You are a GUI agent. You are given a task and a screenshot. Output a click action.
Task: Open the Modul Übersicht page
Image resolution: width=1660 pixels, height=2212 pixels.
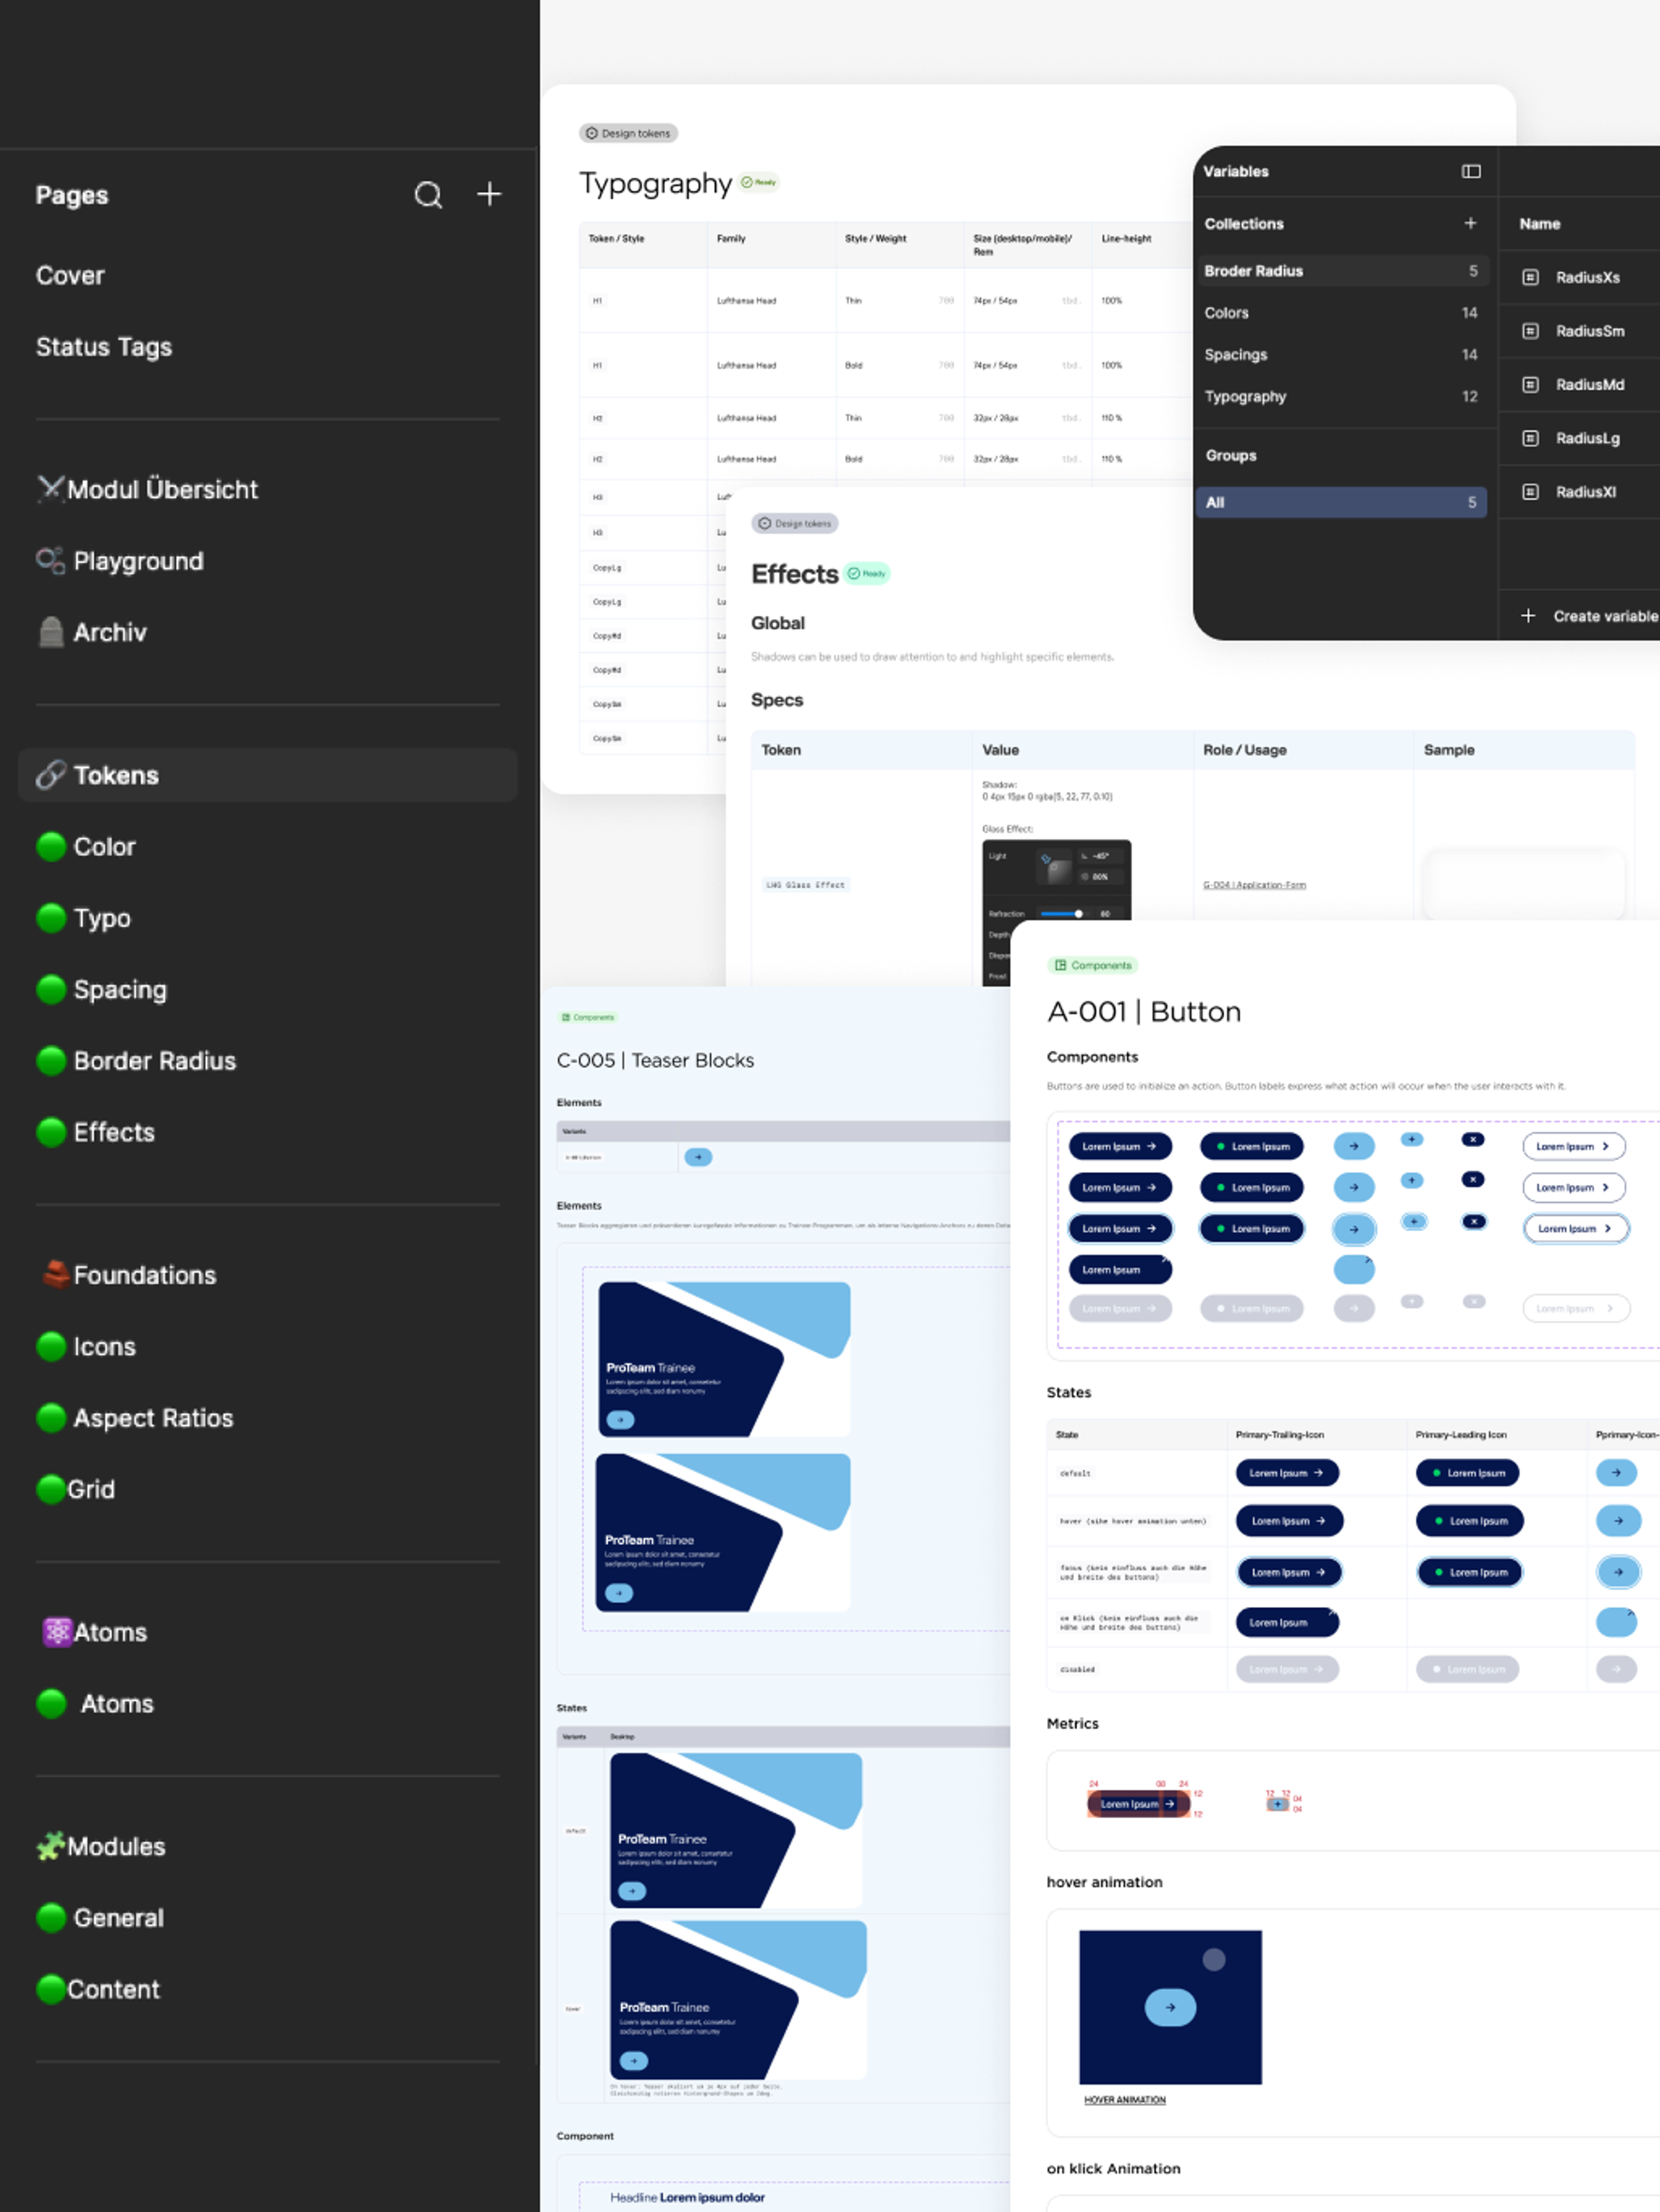coord(163,489)
